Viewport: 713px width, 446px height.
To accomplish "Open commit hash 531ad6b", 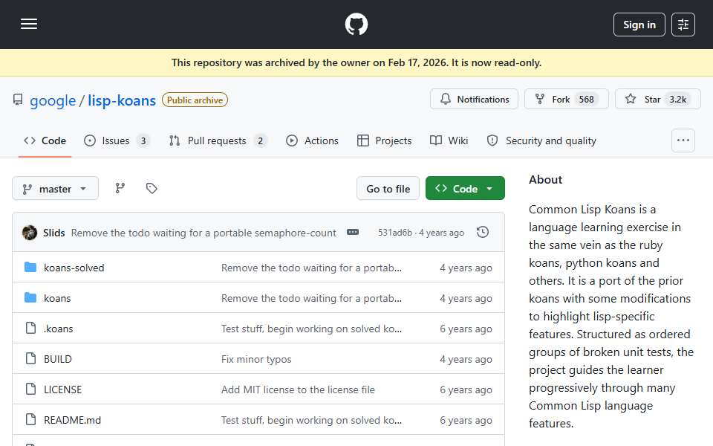I will tap(394, 233).
